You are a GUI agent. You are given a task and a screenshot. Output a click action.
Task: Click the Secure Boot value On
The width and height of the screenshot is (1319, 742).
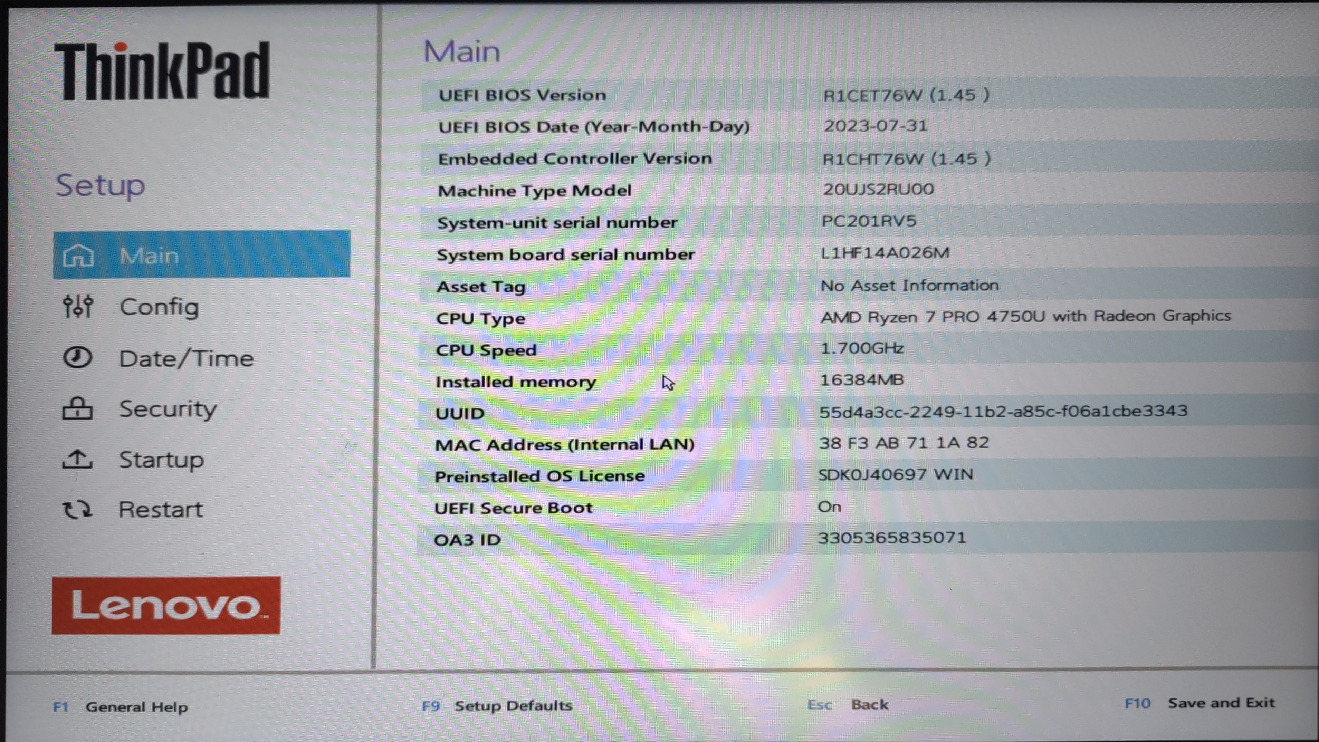(830, 507)
